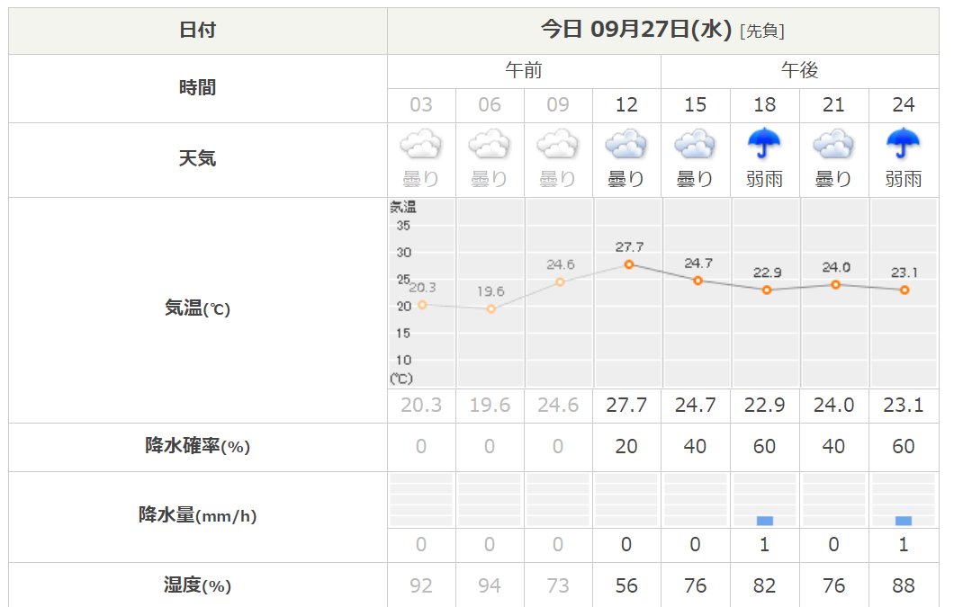Click the 20 precipitation probability cell
Image resolution: width=954 pixels, height=607 pixels.
click(626, 447)
